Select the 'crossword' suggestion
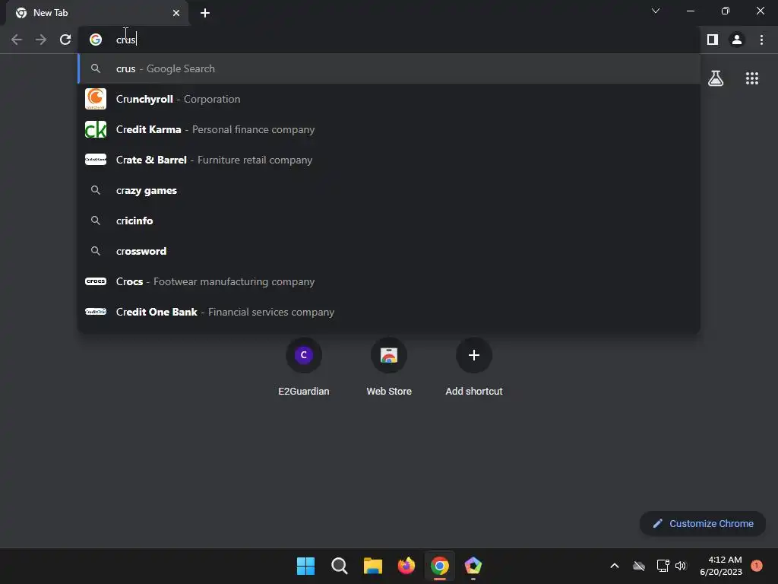778x584 pixels. point(390,251)
